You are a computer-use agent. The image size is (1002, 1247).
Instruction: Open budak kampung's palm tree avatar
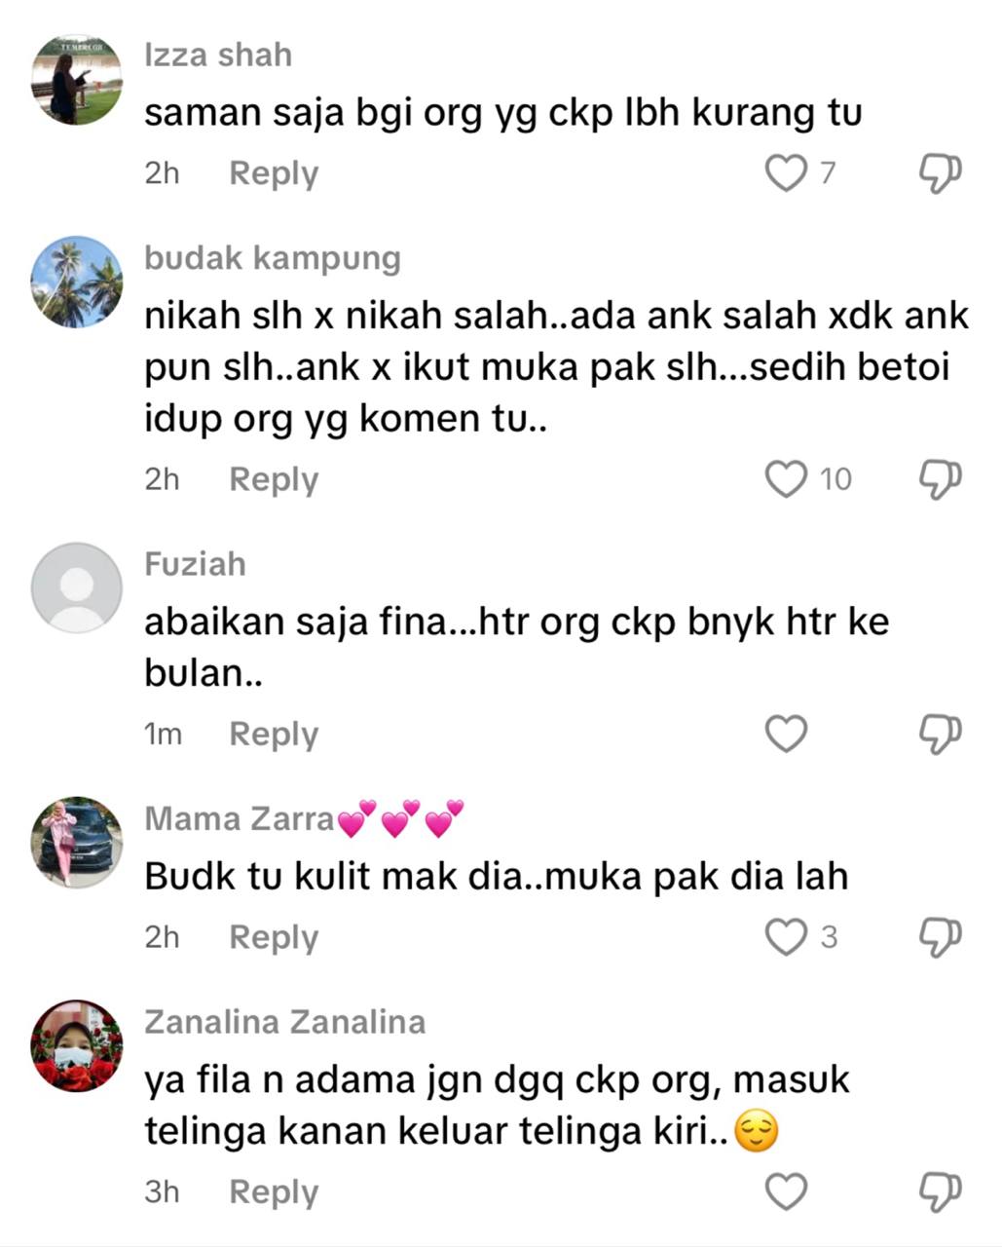tap(77, 283)
